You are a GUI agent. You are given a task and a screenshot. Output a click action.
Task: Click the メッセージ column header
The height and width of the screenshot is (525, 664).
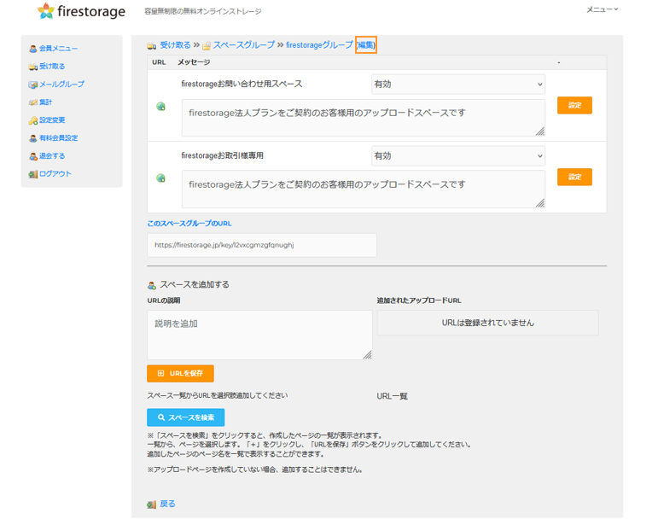point(194,62)
